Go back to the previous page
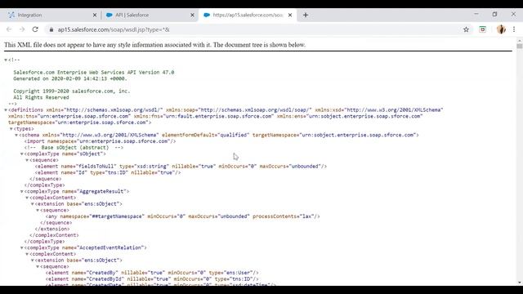 (x=9, y=29)
